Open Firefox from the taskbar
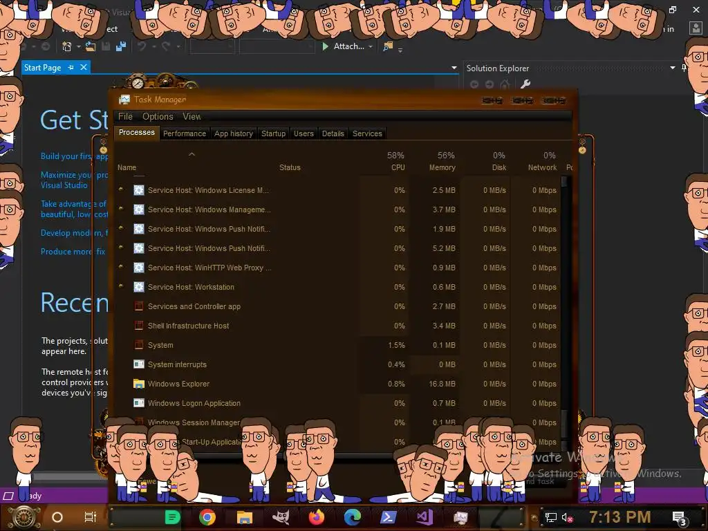This screenshot has width=708, height=531. click(317, 517)
